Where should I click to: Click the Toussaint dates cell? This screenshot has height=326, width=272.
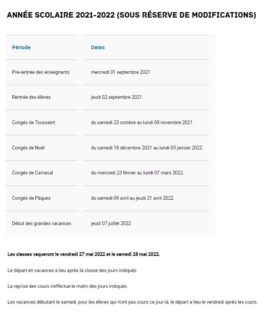(142, 123)
